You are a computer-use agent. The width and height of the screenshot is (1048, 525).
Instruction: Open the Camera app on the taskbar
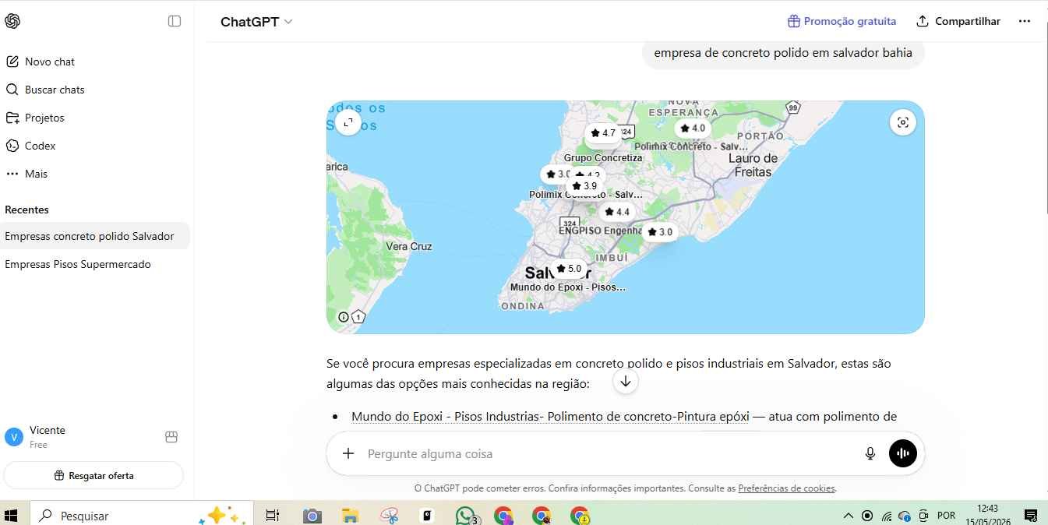pyautogui.click(x=312, y=515)
